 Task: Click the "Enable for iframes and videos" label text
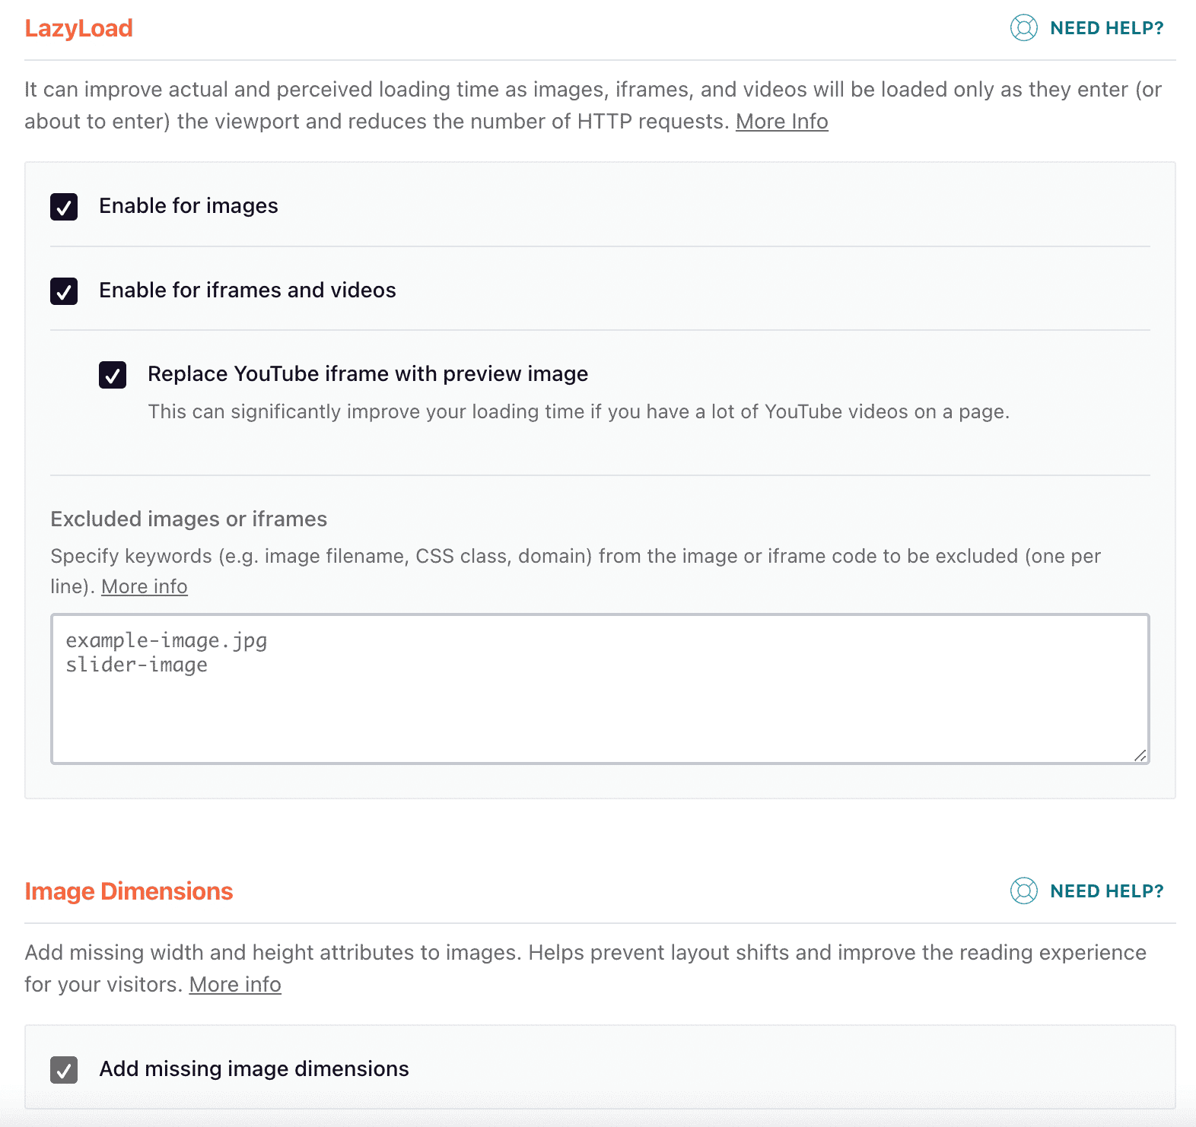click(x=247, y=290)
